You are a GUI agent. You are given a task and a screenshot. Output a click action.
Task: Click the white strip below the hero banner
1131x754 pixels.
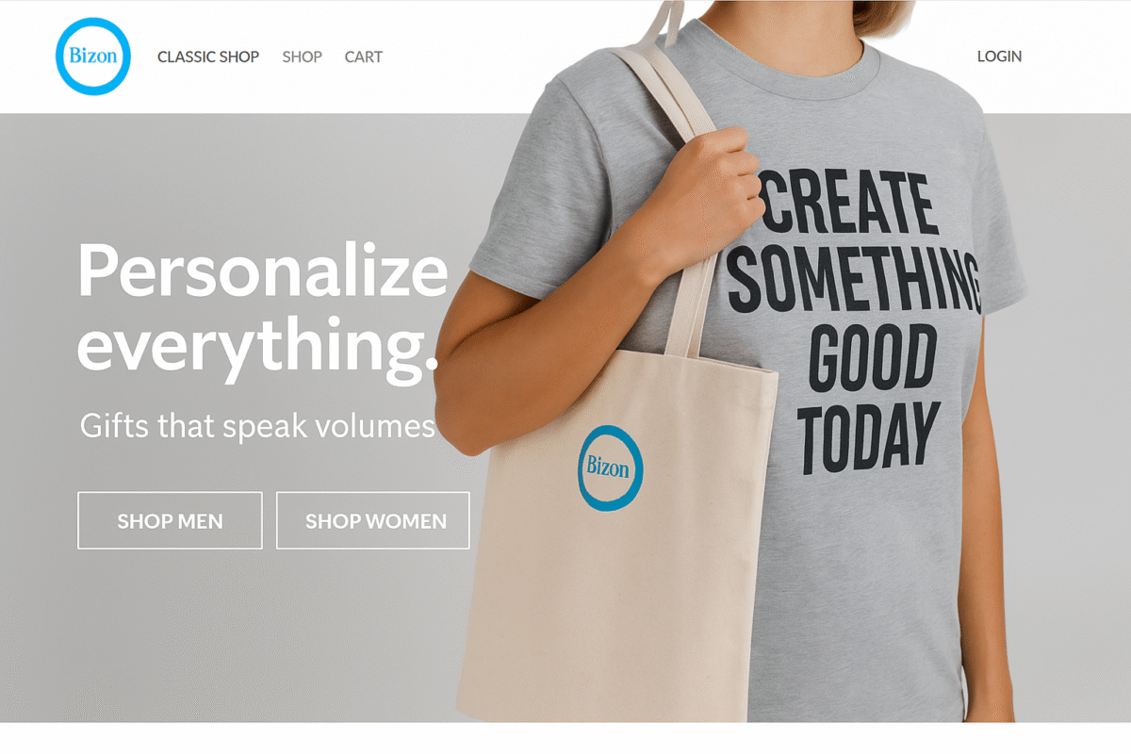(565, 738)
